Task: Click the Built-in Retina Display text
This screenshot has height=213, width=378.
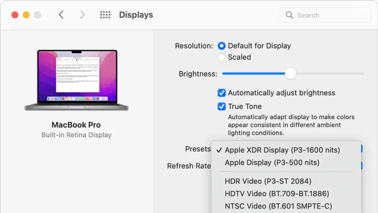Action: pyautogui.click(x=77, y=135)
